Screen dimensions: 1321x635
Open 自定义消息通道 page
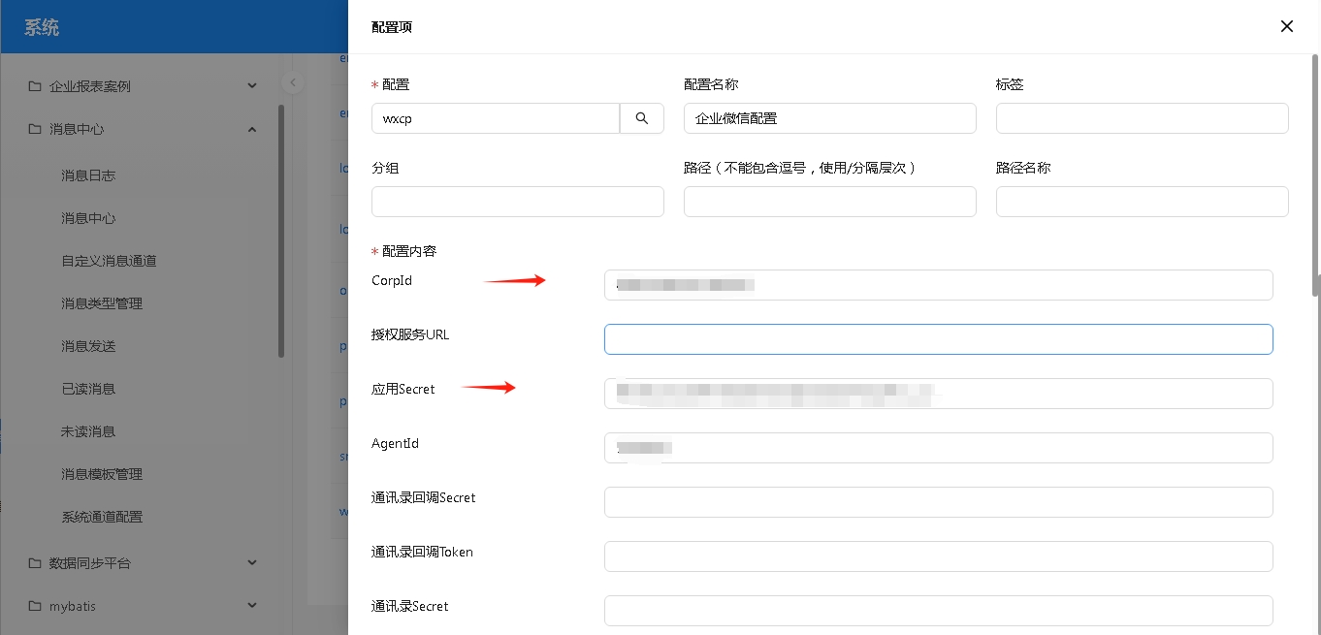click(109, 261)
